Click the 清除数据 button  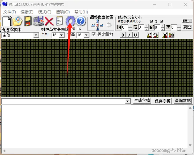pos(183,101)
